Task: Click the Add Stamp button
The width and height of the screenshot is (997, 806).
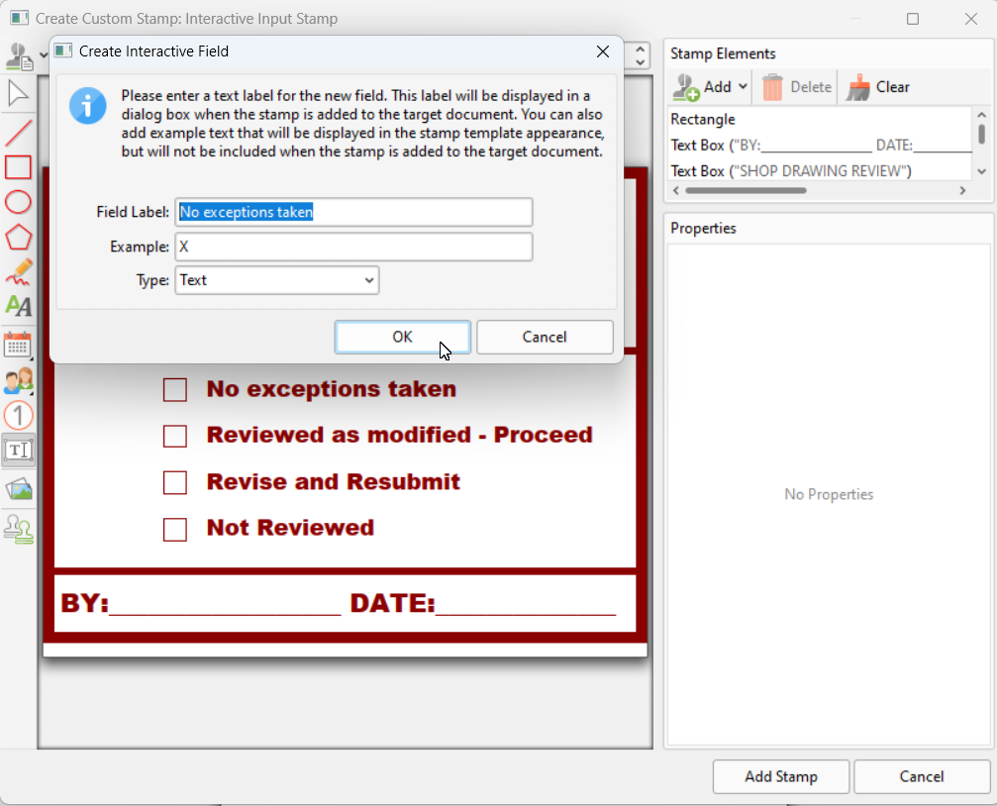Action: (x=780, y=776)
